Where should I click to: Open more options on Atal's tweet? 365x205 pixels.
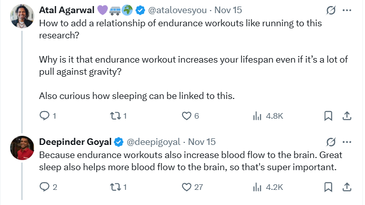(x=347, y=10)
